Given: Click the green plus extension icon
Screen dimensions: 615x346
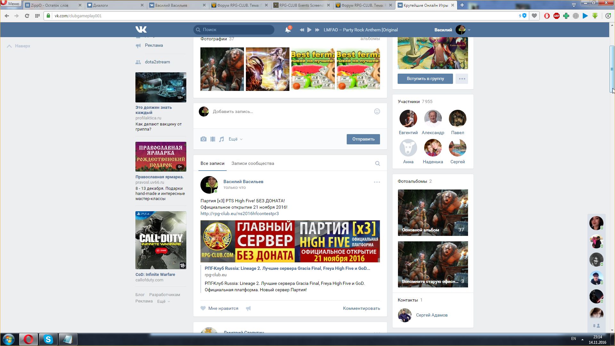Looking at the screenshot, I should 566,16.
